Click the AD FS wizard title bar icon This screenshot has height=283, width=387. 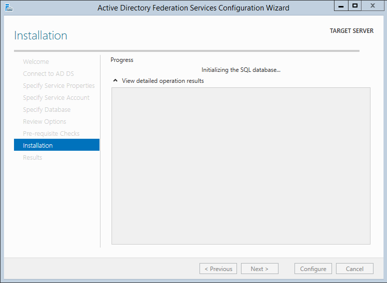point(8,7)
